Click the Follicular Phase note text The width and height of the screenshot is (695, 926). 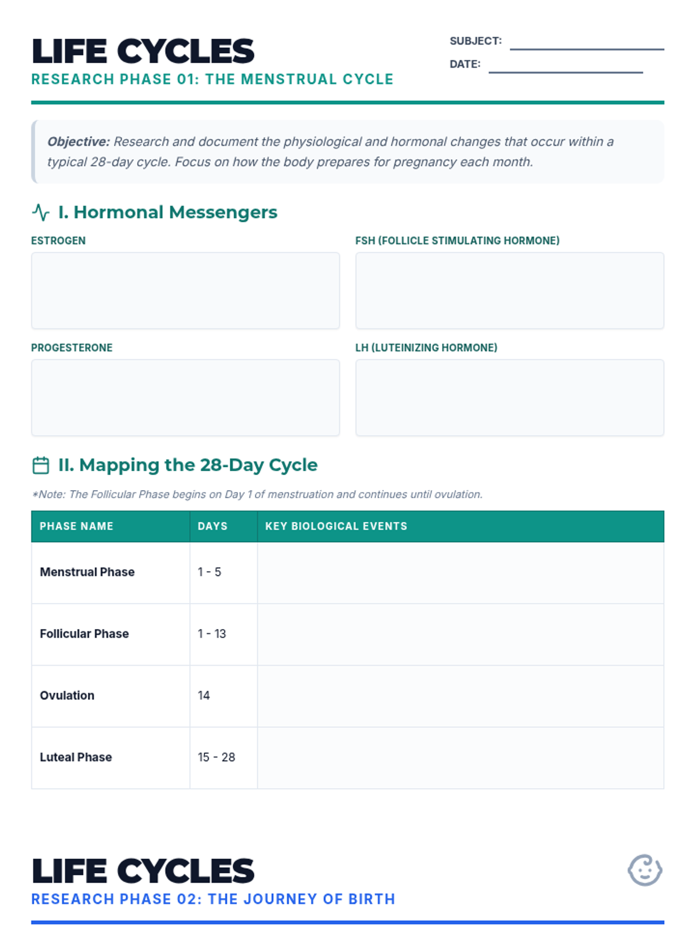tap(257, 494)
